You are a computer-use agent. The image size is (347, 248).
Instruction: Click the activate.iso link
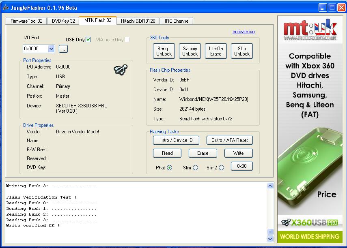244,32
